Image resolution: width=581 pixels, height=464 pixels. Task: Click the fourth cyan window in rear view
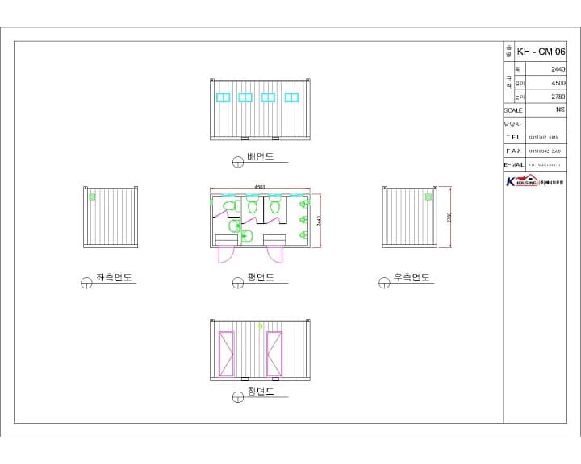291,97
